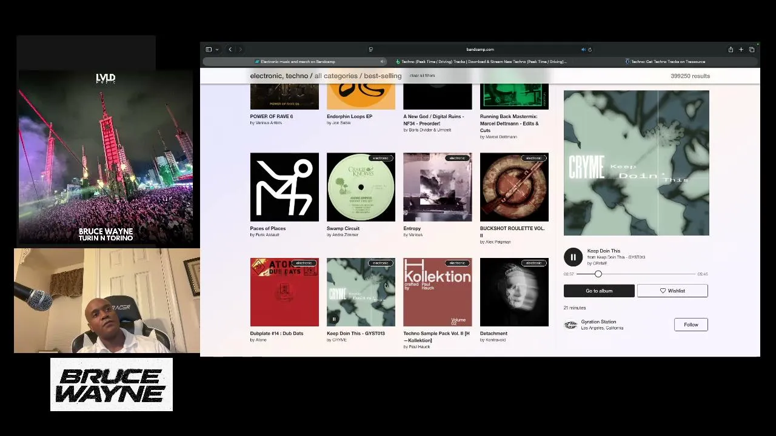Open the Endorphin Loops EP title link
This screenshot has width=776, height=436.
[350, 116]
